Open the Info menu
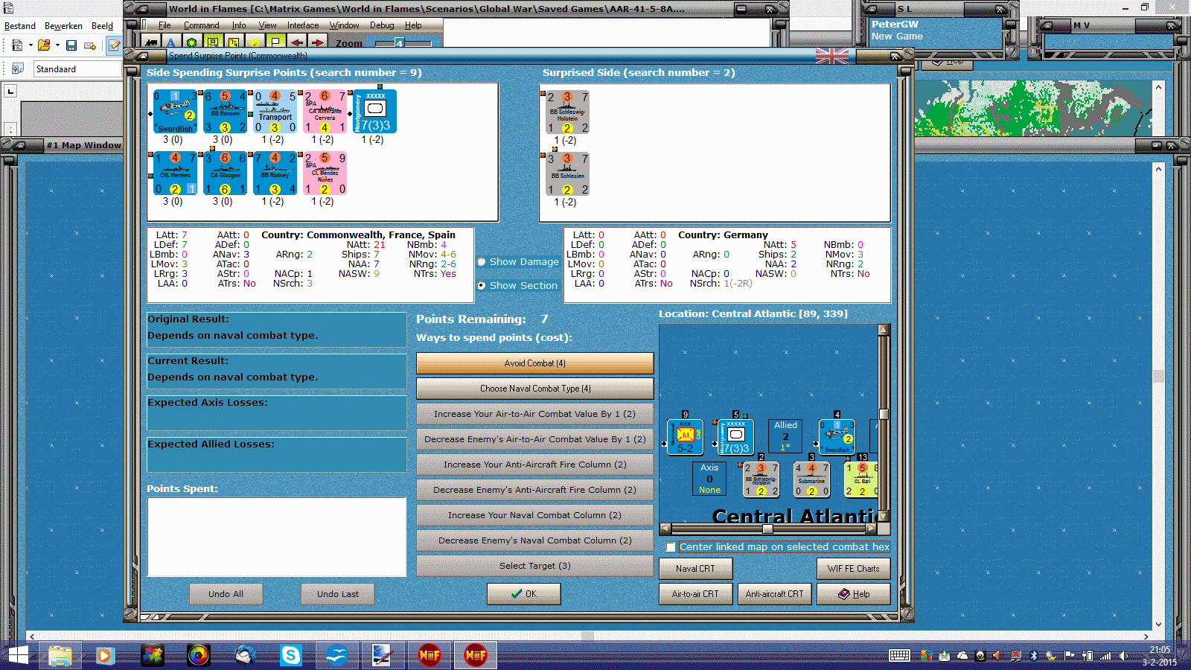This screenshot has width=1191, height=670. [239, 25]
